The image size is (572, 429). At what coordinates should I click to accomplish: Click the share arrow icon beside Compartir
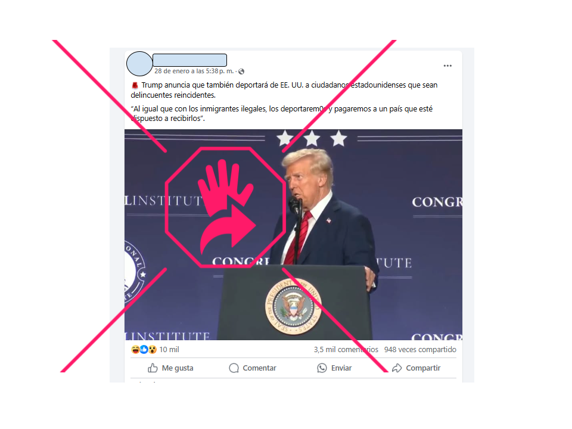click(x=397, y=368)
